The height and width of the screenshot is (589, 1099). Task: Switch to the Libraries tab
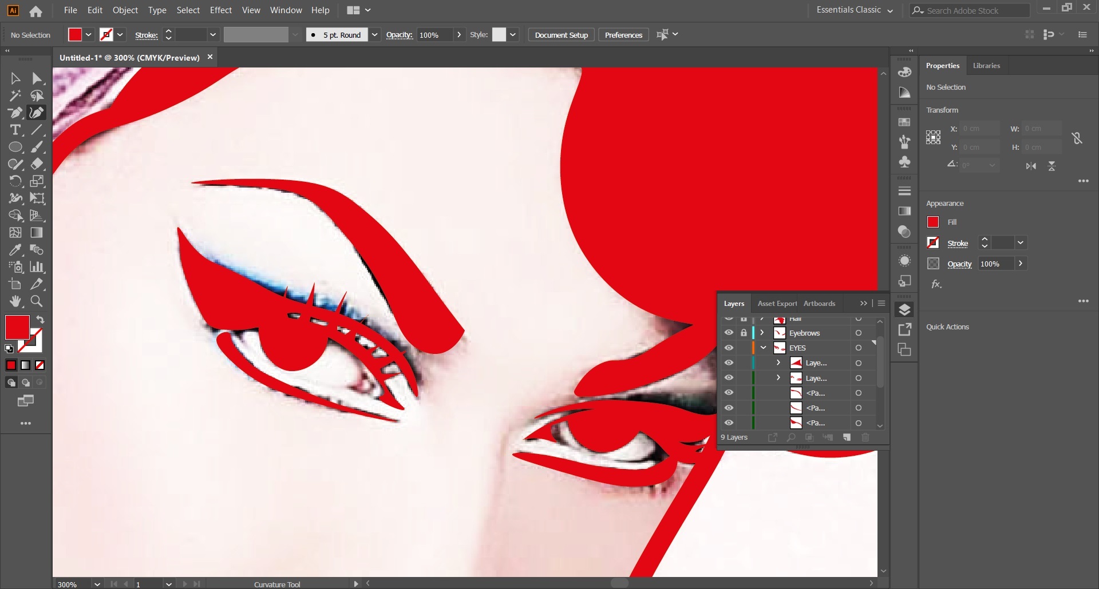(x=986, y=66)
